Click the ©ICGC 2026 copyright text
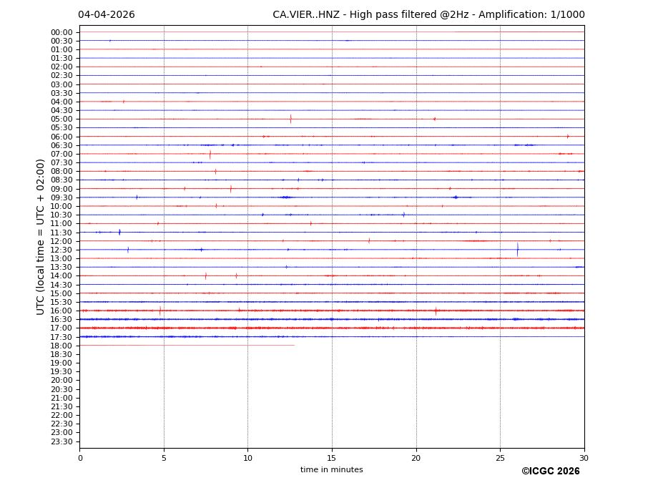663x498 pixels. pos(550,472)
